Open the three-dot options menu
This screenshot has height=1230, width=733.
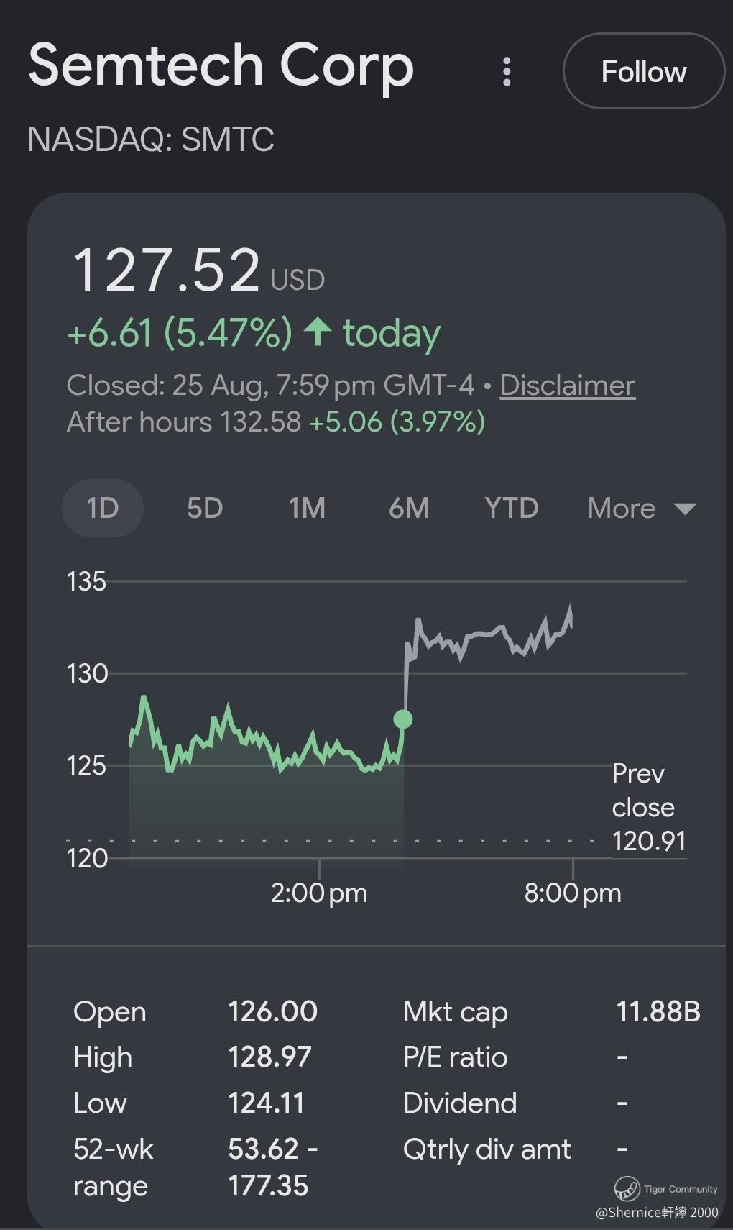[x=507, y=72]
